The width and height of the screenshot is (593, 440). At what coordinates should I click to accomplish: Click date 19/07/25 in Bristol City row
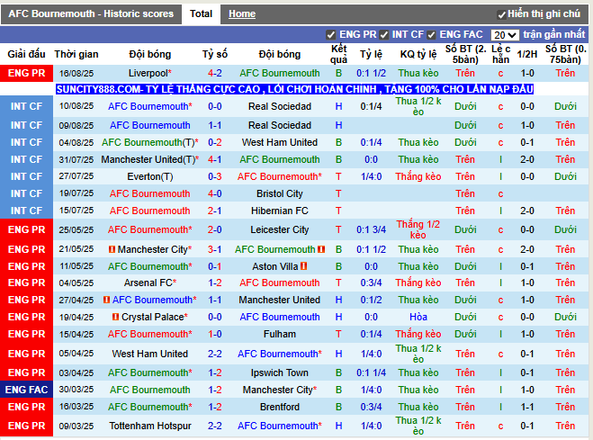(x=76, y=193)
